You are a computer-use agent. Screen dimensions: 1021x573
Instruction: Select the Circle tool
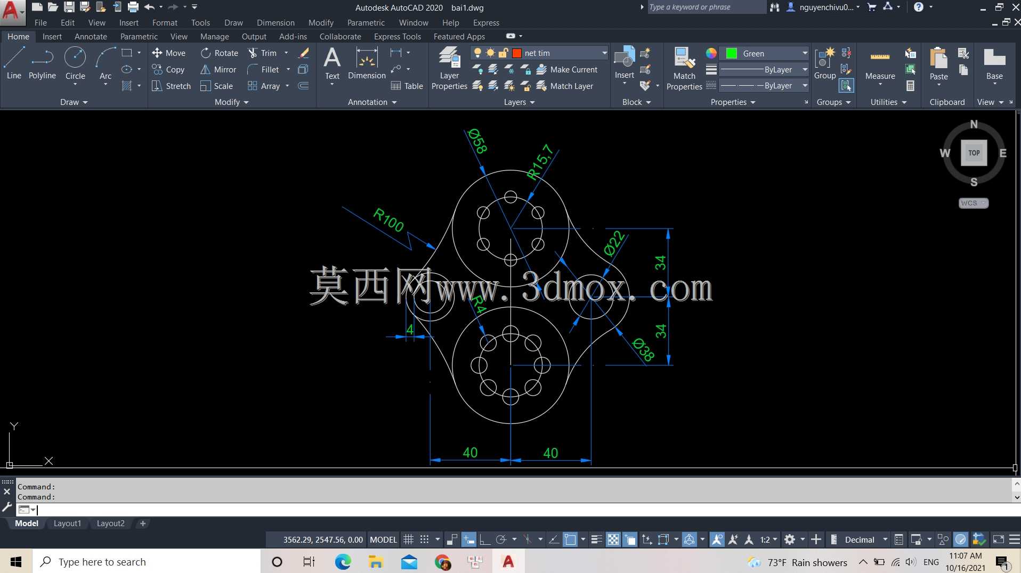75,63
